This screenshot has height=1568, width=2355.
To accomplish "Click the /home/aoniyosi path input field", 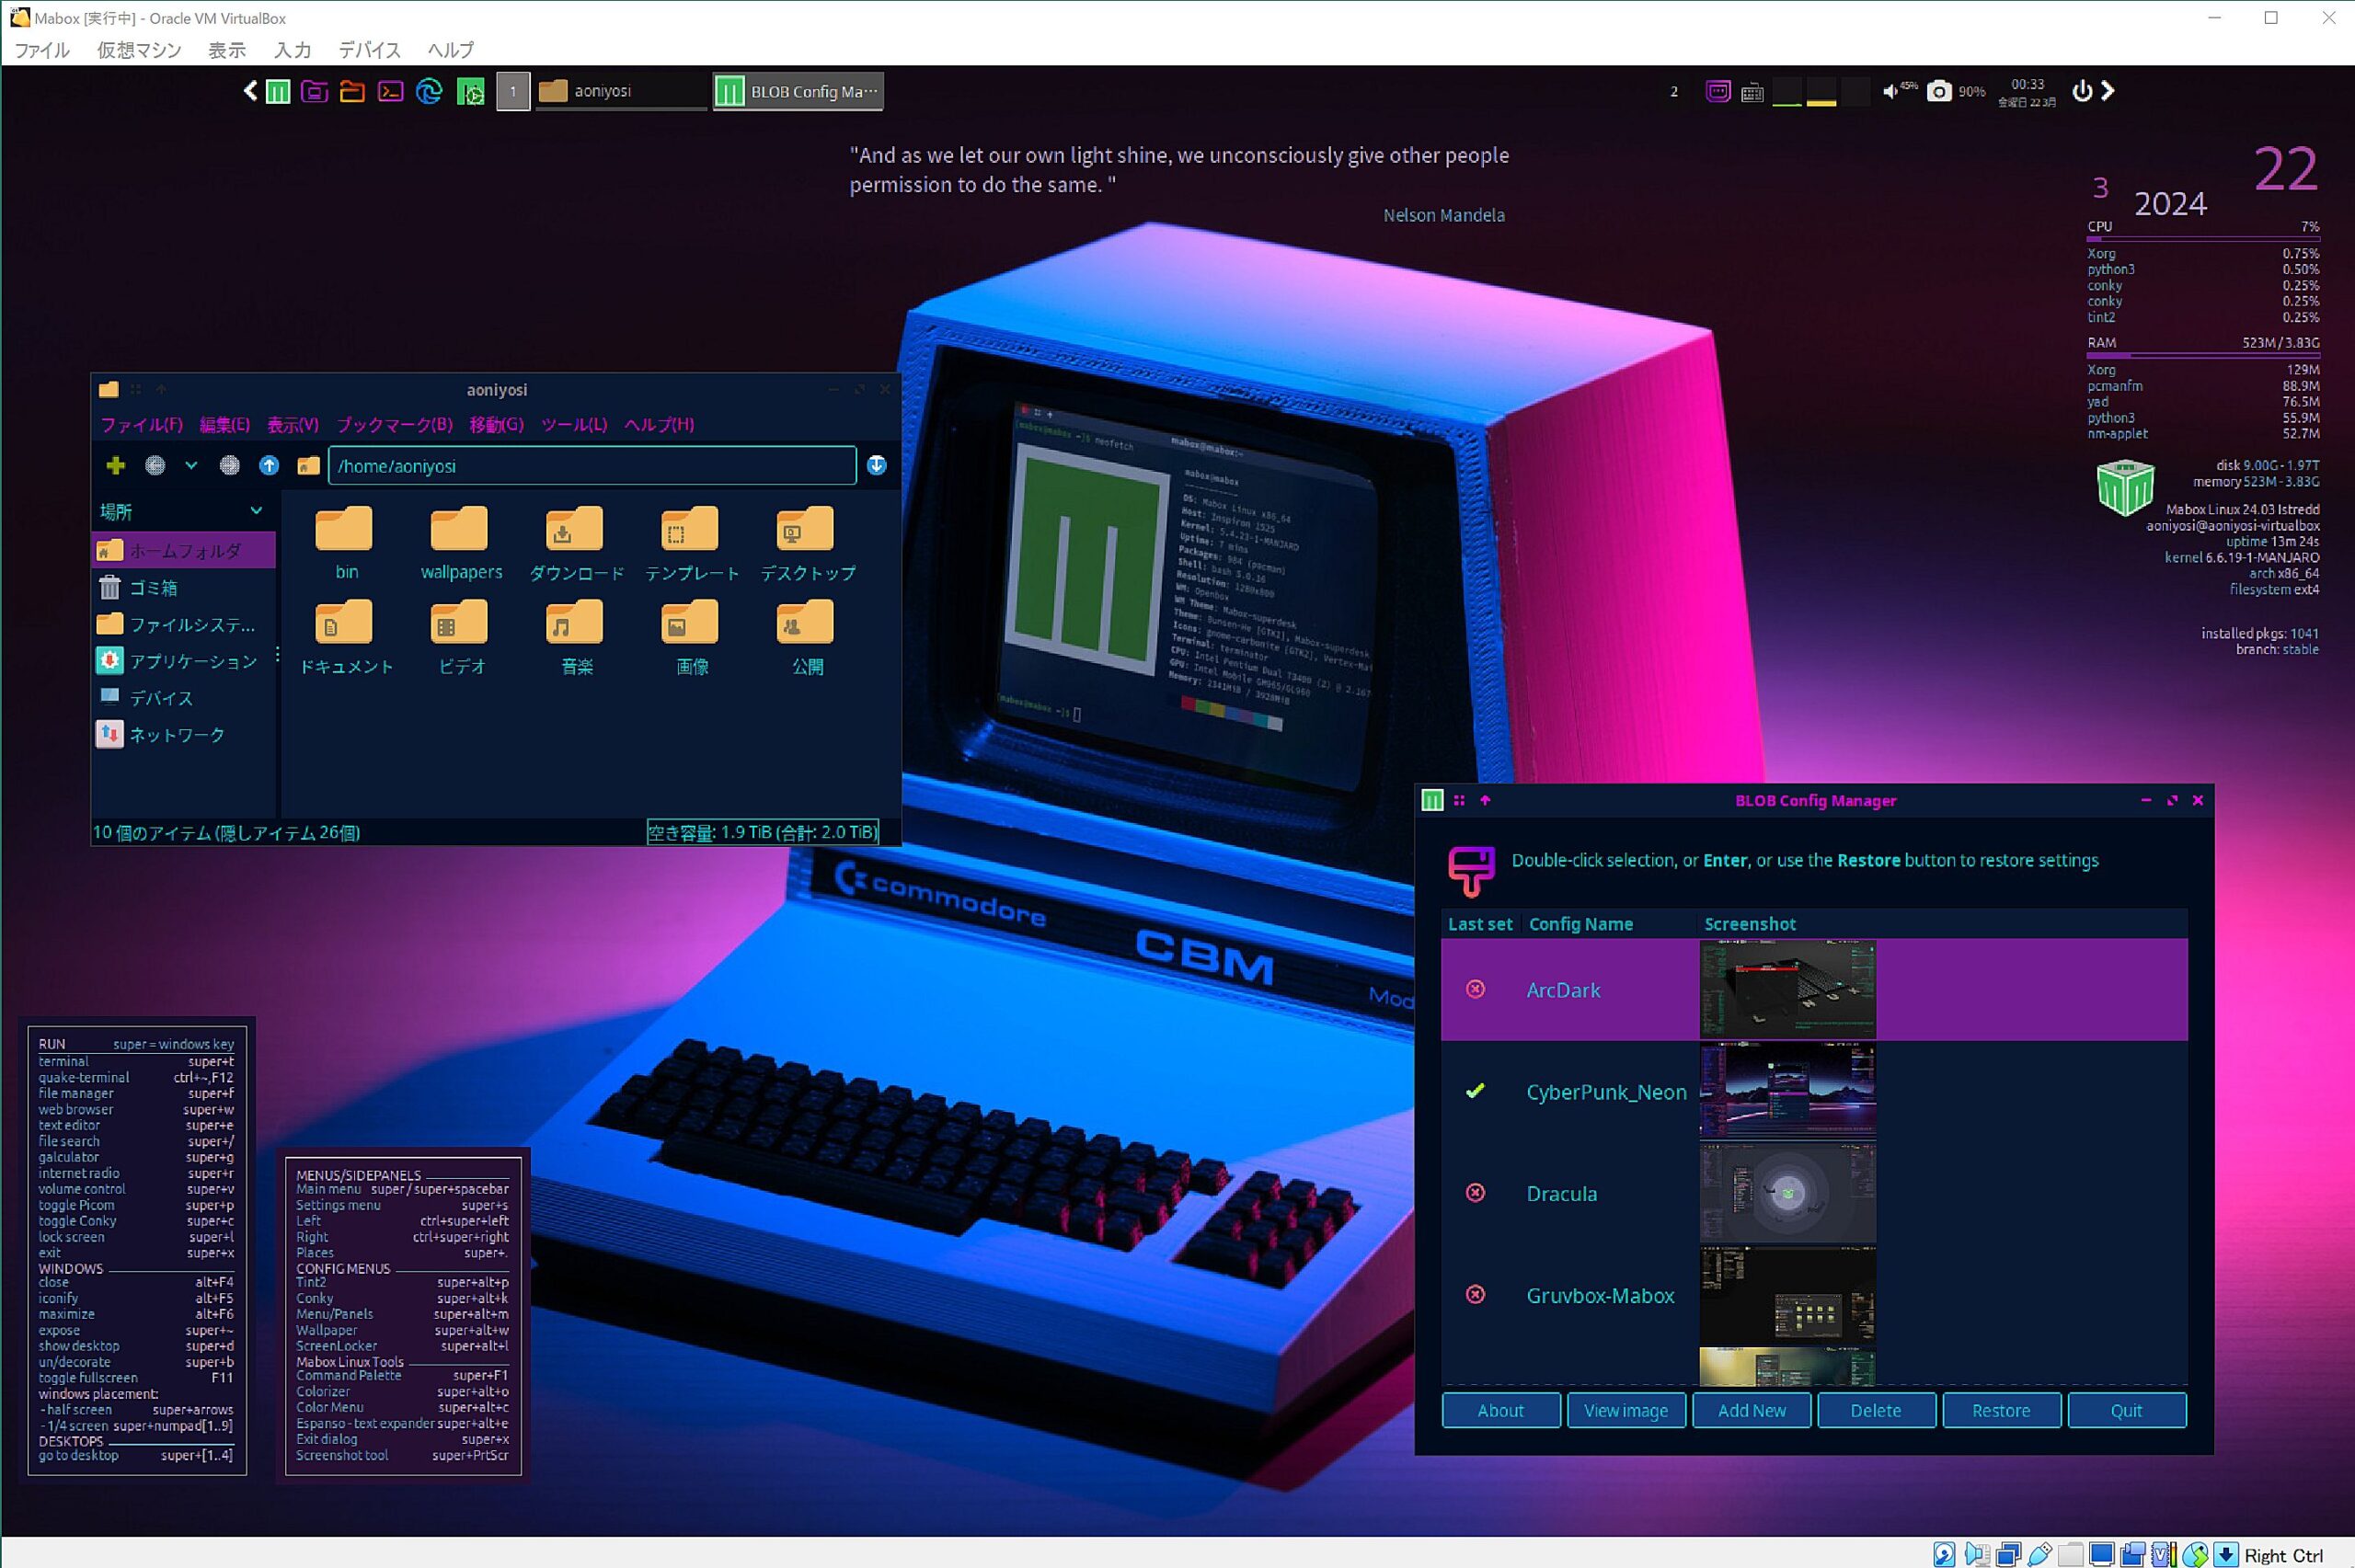I will (592, 466).
